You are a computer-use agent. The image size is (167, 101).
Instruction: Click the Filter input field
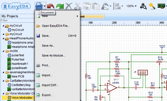pos(18,20)
